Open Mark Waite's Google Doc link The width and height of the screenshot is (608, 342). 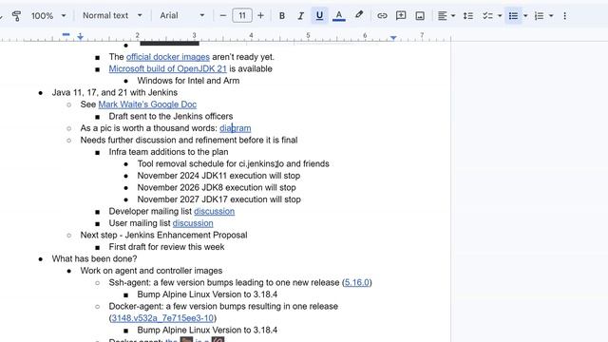tap(147, 104)
